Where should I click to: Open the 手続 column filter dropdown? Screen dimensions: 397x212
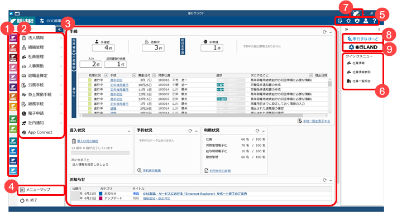pos(134,75)
